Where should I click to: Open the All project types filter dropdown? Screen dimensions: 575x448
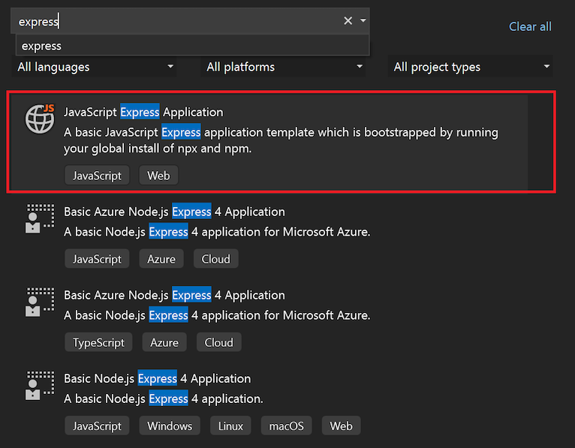point(472,67)
